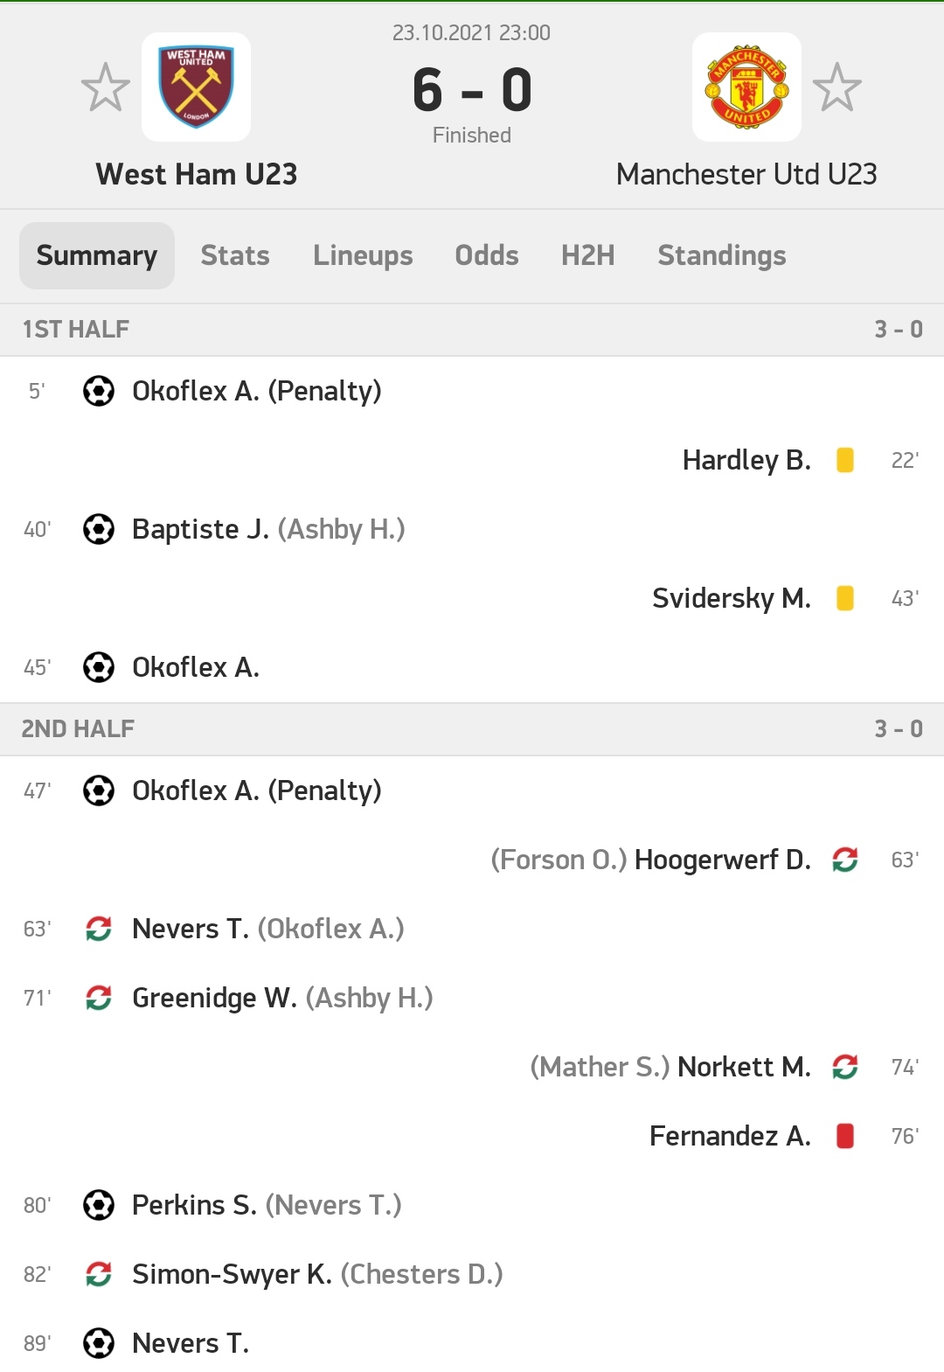Select the Summary tab
The image size is (944, 1372).
[x=97, y=255]
